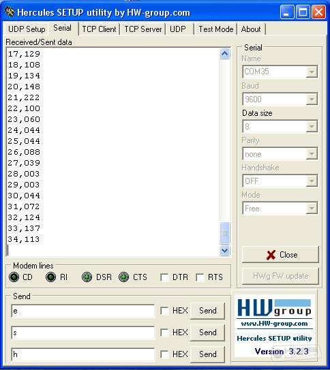Click the received line '21,222'
Image resolution: width=330 pixels, height=370 pixels.
click(x=24, y=97)
